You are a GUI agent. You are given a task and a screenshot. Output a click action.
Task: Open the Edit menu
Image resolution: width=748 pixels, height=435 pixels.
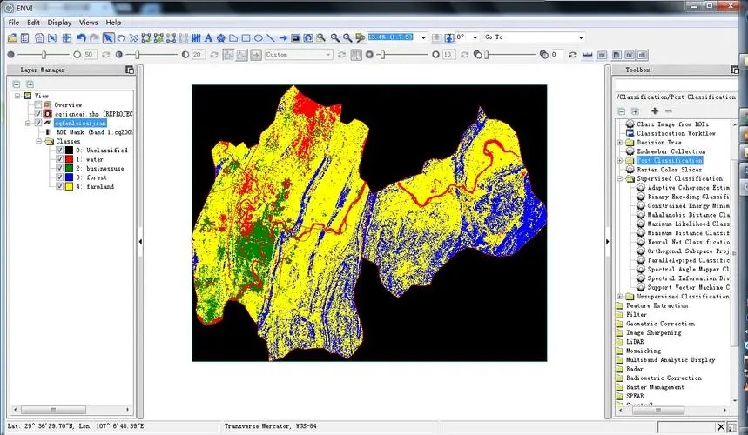(33, 23)
